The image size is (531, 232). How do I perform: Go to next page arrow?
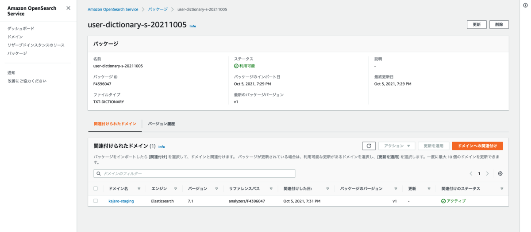tap(487, 173)
